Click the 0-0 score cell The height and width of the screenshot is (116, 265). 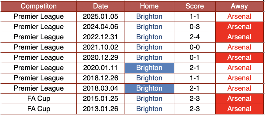coord(195,47)
